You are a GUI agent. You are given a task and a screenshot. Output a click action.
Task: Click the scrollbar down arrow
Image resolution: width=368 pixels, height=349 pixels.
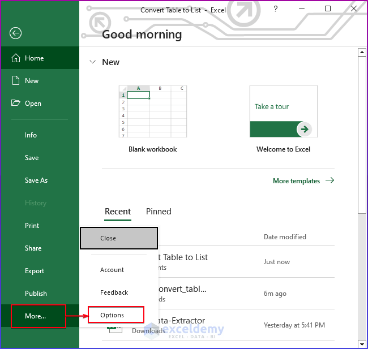362,344
